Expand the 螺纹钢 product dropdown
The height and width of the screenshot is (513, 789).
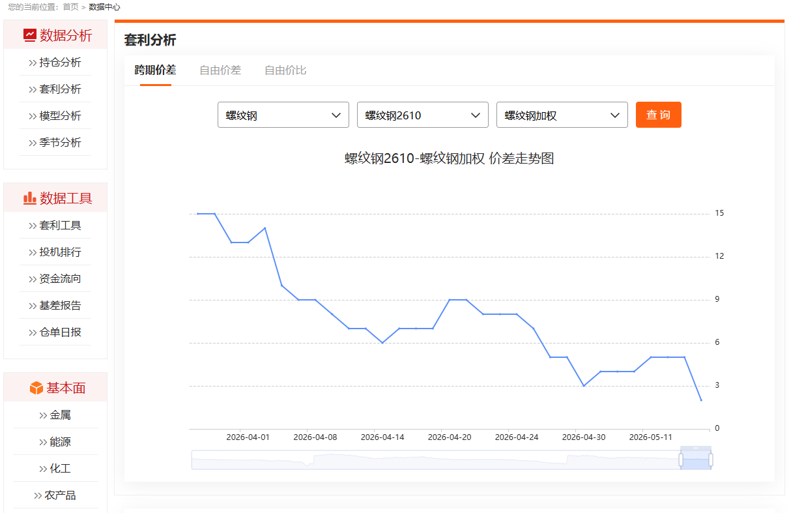[283, 115]
